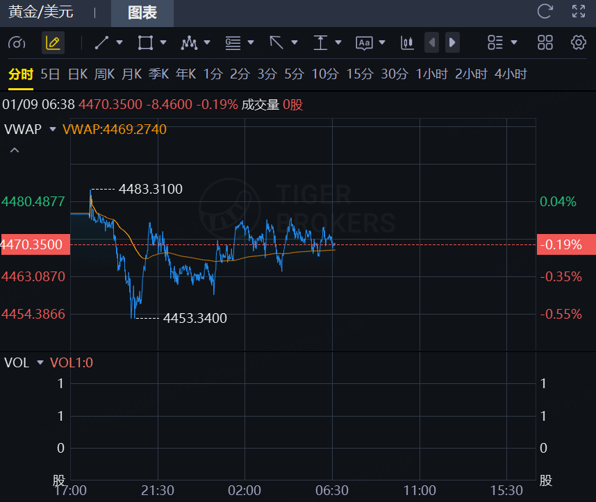Expand the list layout dropdown arrow
Image resolution: width=596 pixels, height=502 pixels.
click(x=514, y=43)
